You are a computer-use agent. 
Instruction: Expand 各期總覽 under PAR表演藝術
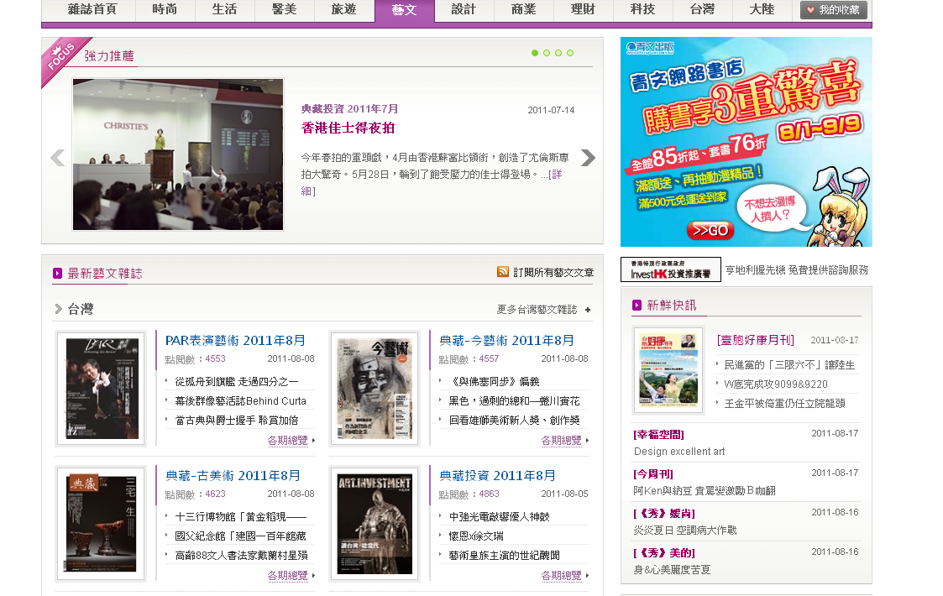pyautogui.click(x=291, y=440)
